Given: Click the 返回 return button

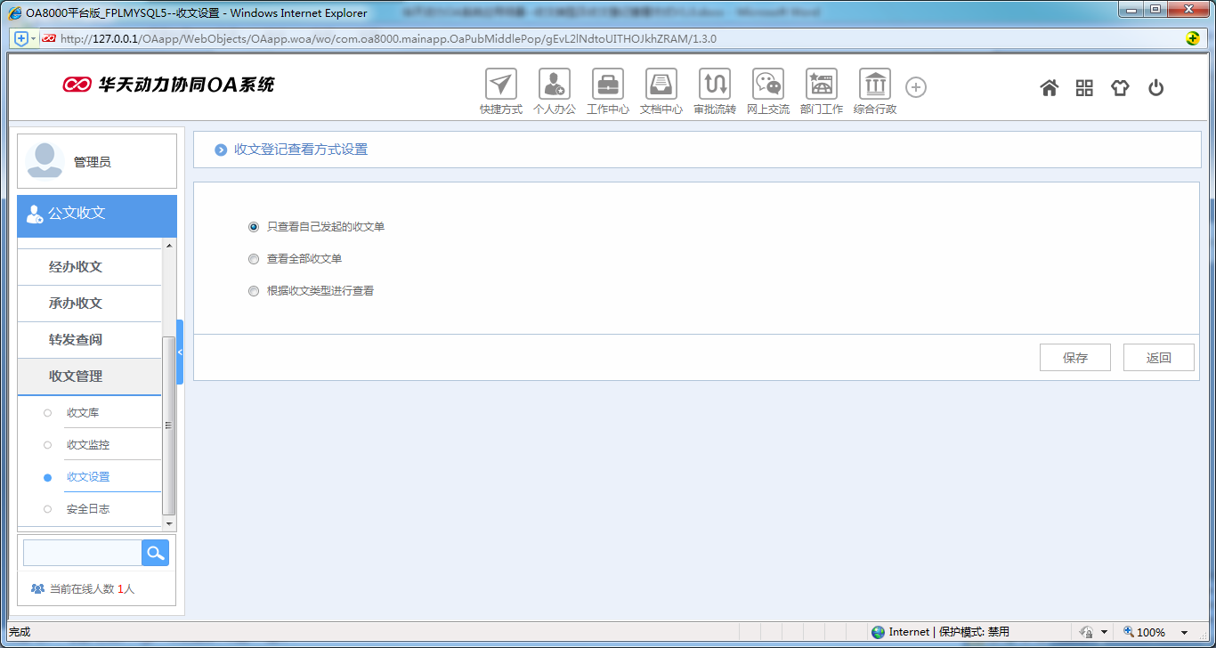Looking at the screenshot, I should tap(1158, 357).
